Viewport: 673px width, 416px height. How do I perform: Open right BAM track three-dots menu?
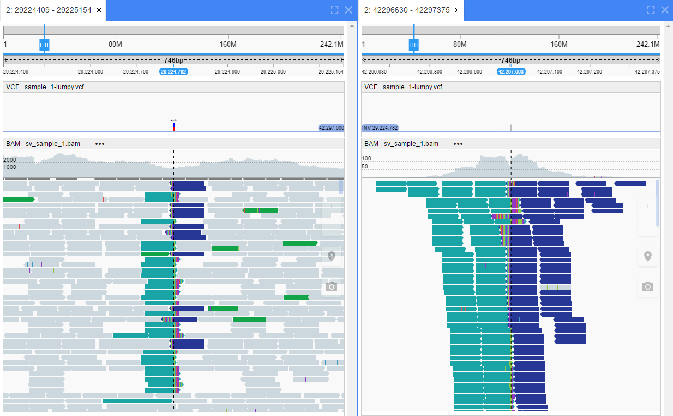click(458, 144)
